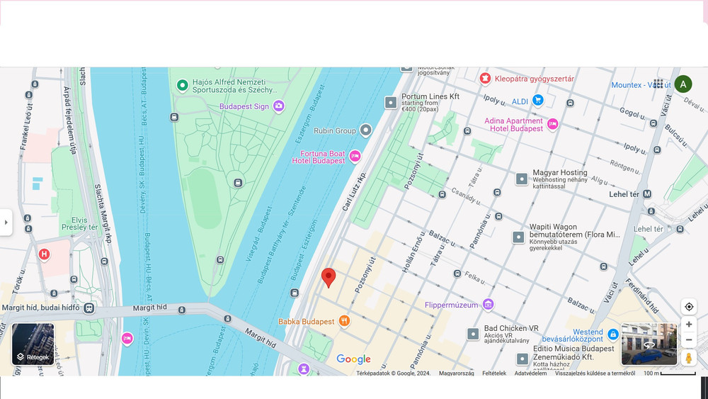Open the Street View photo thumbnail
The width and height of the screenshot is (708, 399).
coord(649,344)
